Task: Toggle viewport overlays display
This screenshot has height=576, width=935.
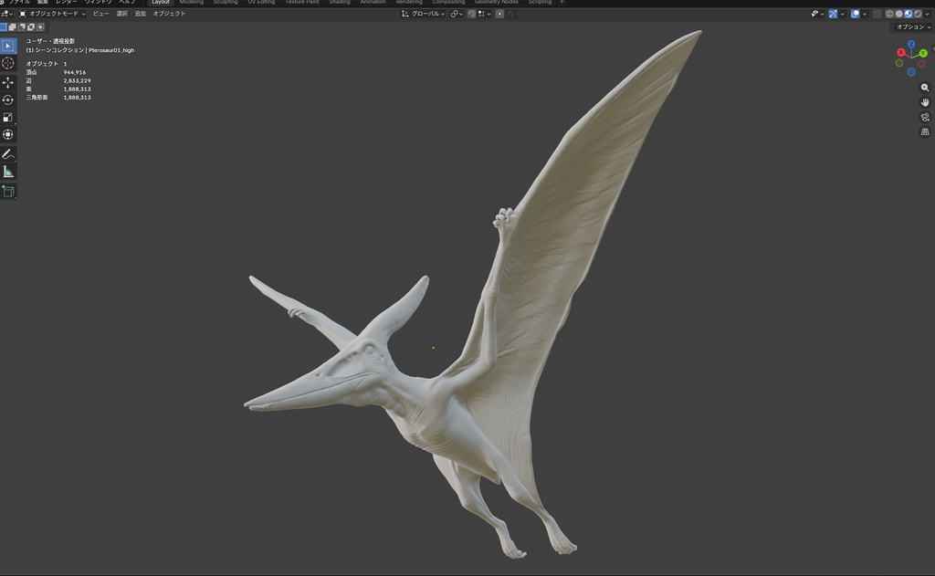Action: click(x=855, y=14)
